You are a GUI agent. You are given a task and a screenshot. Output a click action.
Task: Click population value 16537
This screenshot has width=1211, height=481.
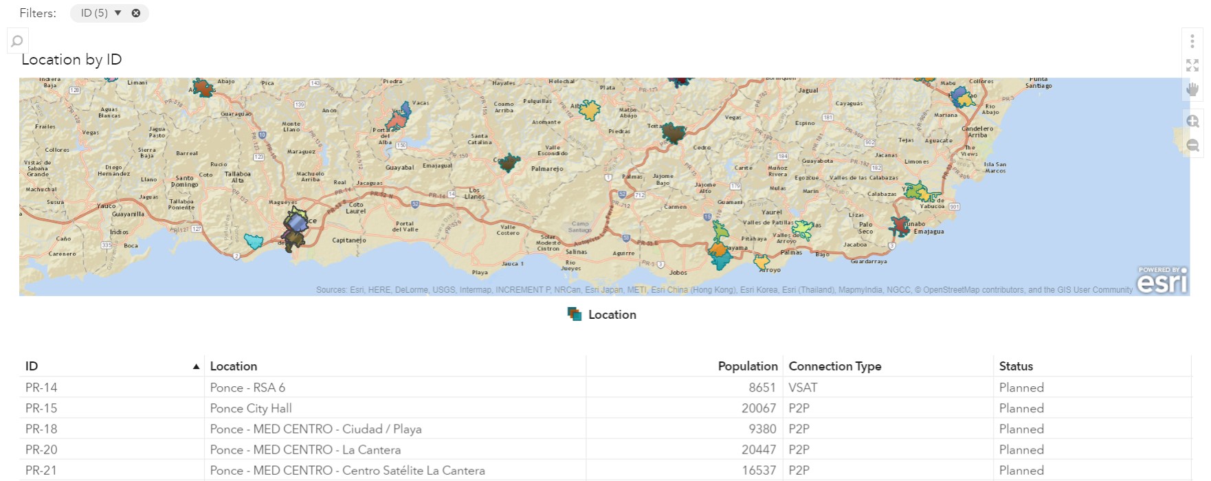tap(759, 470)
